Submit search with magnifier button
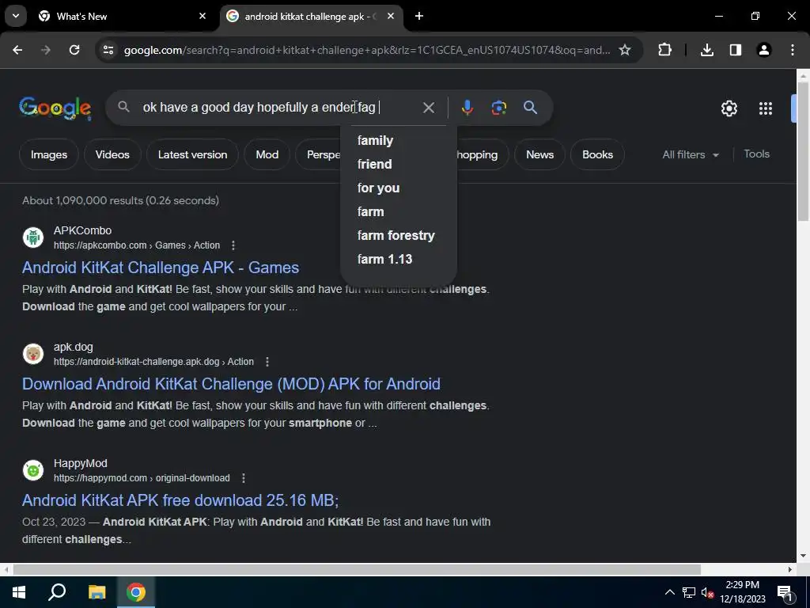The width and height of the screenshot is (810, 608). [x=530, y=108]
